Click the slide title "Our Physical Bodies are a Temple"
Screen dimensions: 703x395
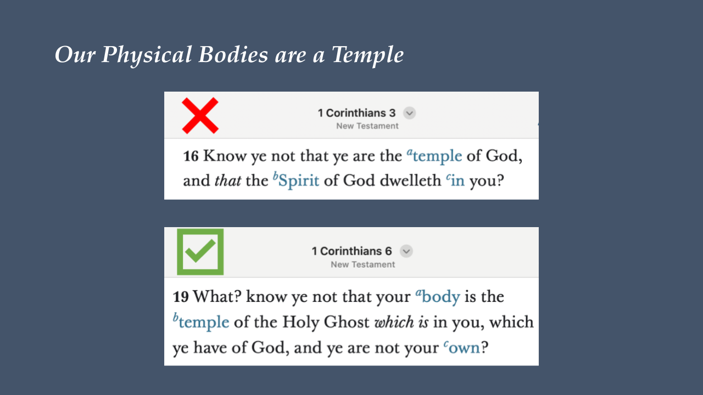coord(229,55)
